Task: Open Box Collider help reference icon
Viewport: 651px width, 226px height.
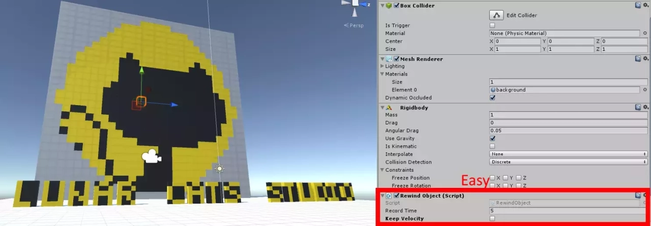Action: click(638, 6)
